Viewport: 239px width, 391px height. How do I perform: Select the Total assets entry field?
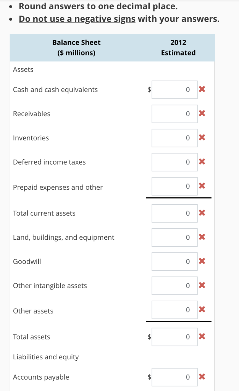(174, 337)
